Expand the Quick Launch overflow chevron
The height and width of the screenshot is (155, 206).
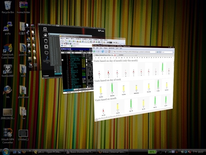click(30, 151)
